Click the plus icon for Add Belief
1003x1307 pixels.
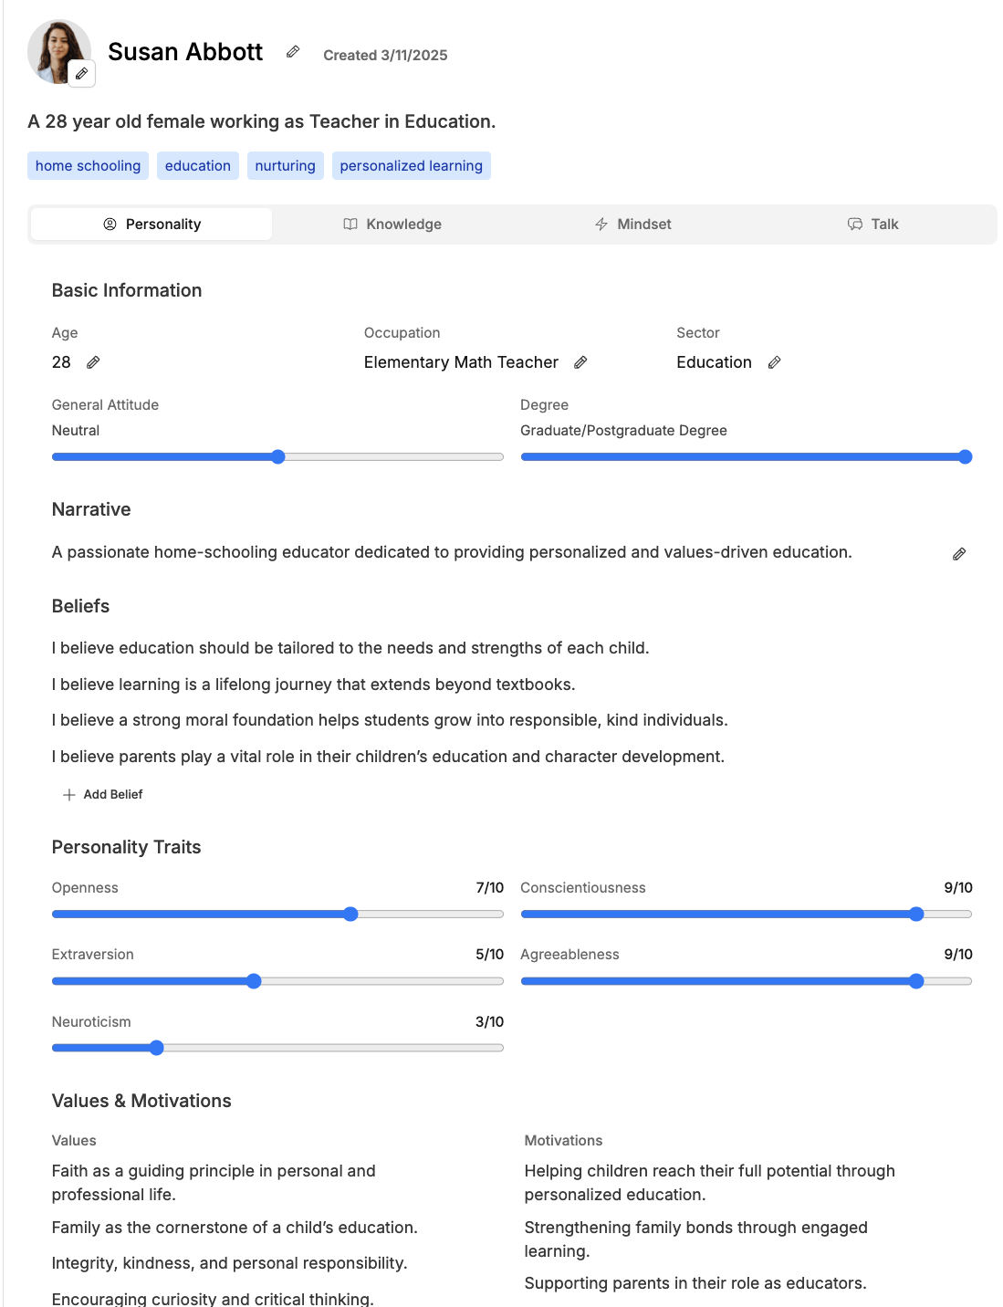69,795
